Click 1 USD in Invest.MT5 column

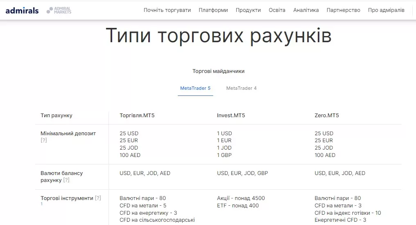click(x=224, y=133)
